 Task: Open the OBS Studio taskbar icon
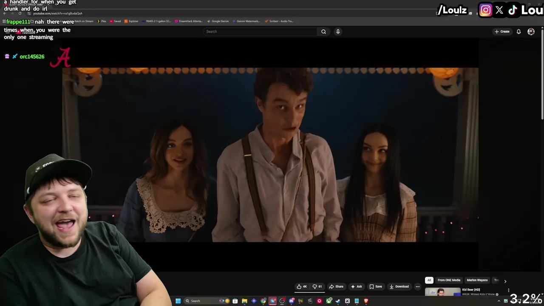click(x=282, y=301)
